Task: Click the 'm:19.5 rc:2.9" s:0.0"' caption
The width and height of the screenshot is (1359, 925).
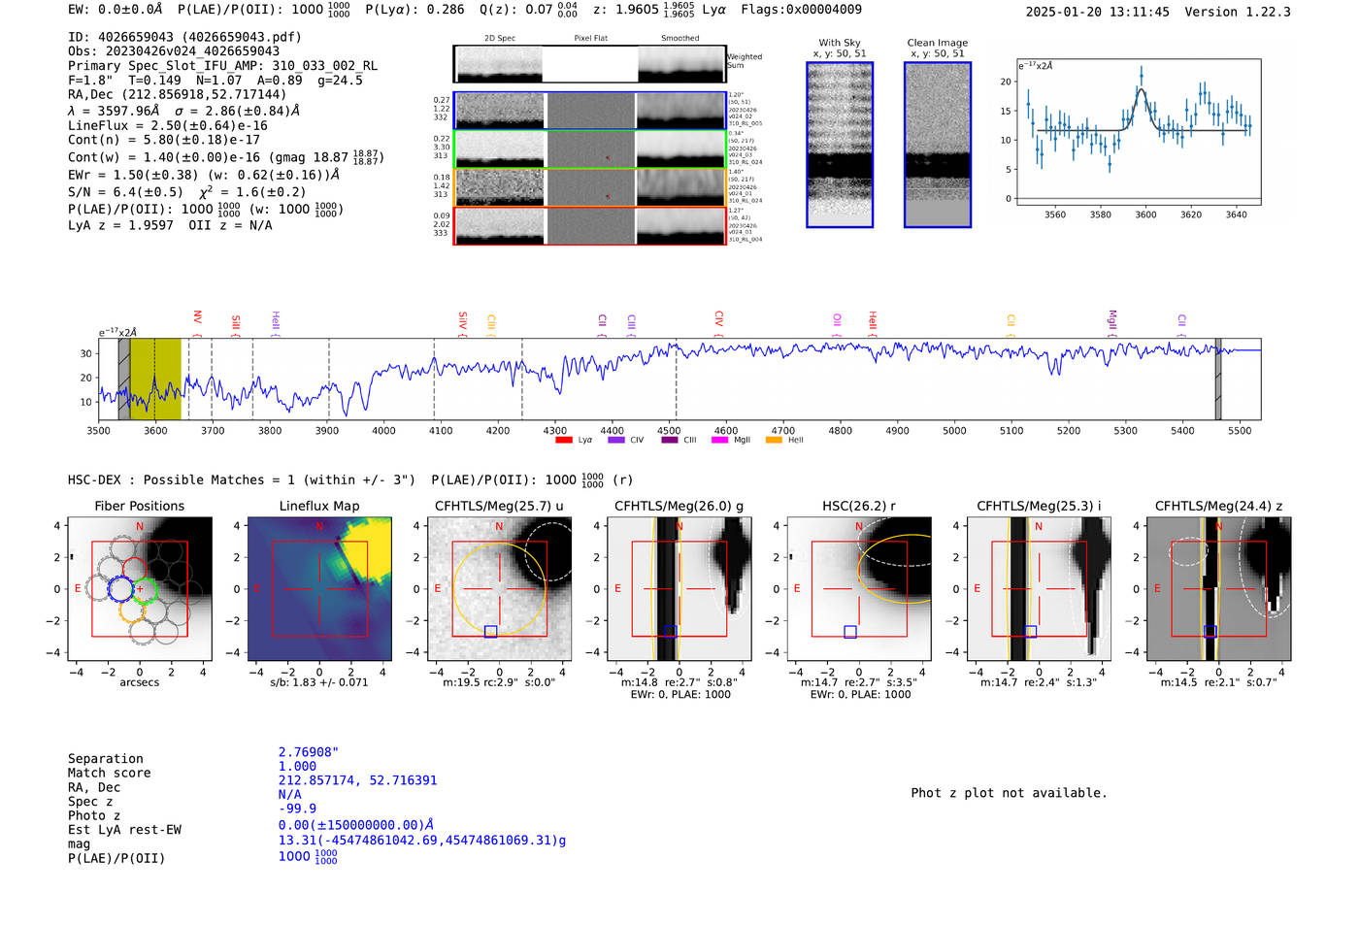Action: coord(499,682)
